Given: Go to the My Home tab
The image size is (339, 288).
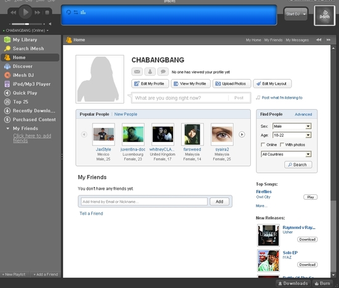Looking at the screenshot, I should coord(253,40).
